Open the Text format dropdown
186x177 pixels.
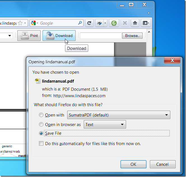(105, 124)
